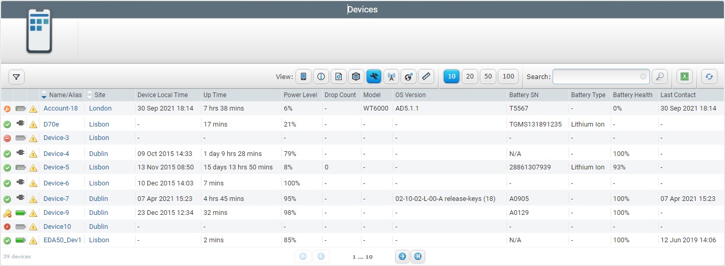Click the WT6000 model cell
This screenshot has width=725, height=266.
(x=376, y=108)
